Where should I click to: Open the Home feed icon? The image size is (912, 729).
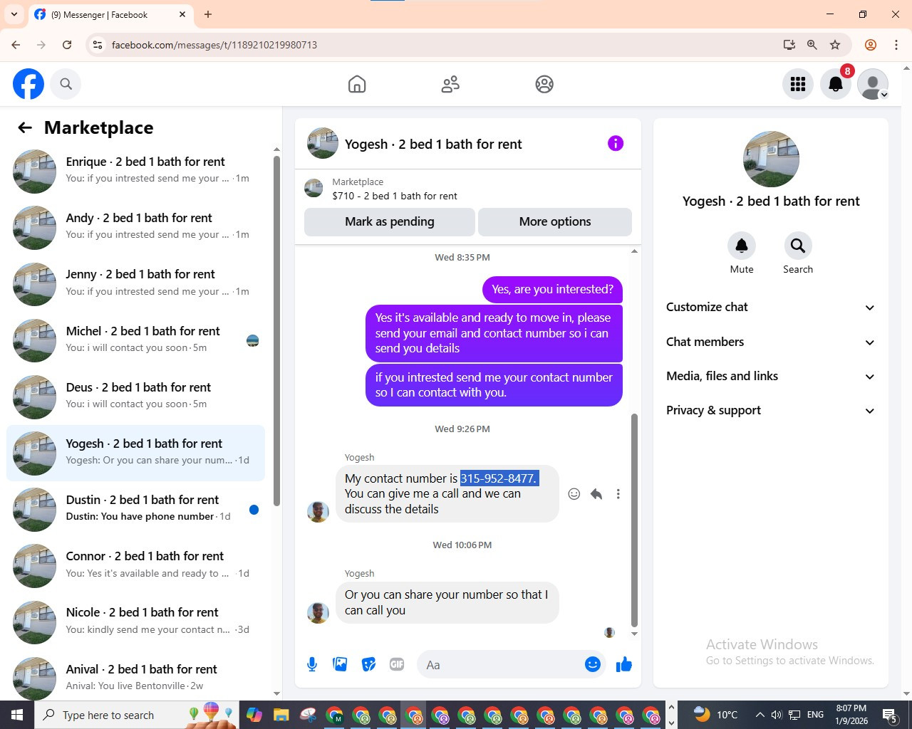point(357,84)
